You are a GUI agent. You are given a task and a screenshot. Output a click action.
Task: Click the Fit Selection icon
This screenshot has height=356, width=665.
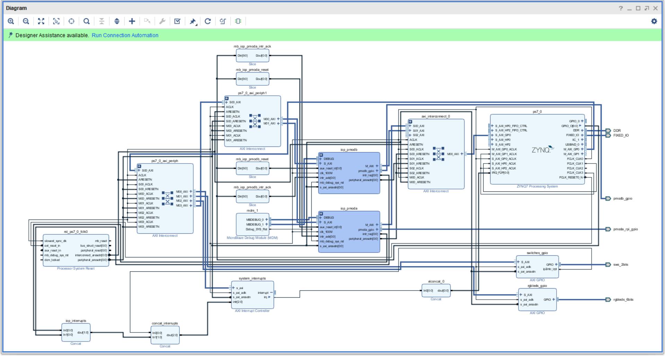tap(56, 21)
